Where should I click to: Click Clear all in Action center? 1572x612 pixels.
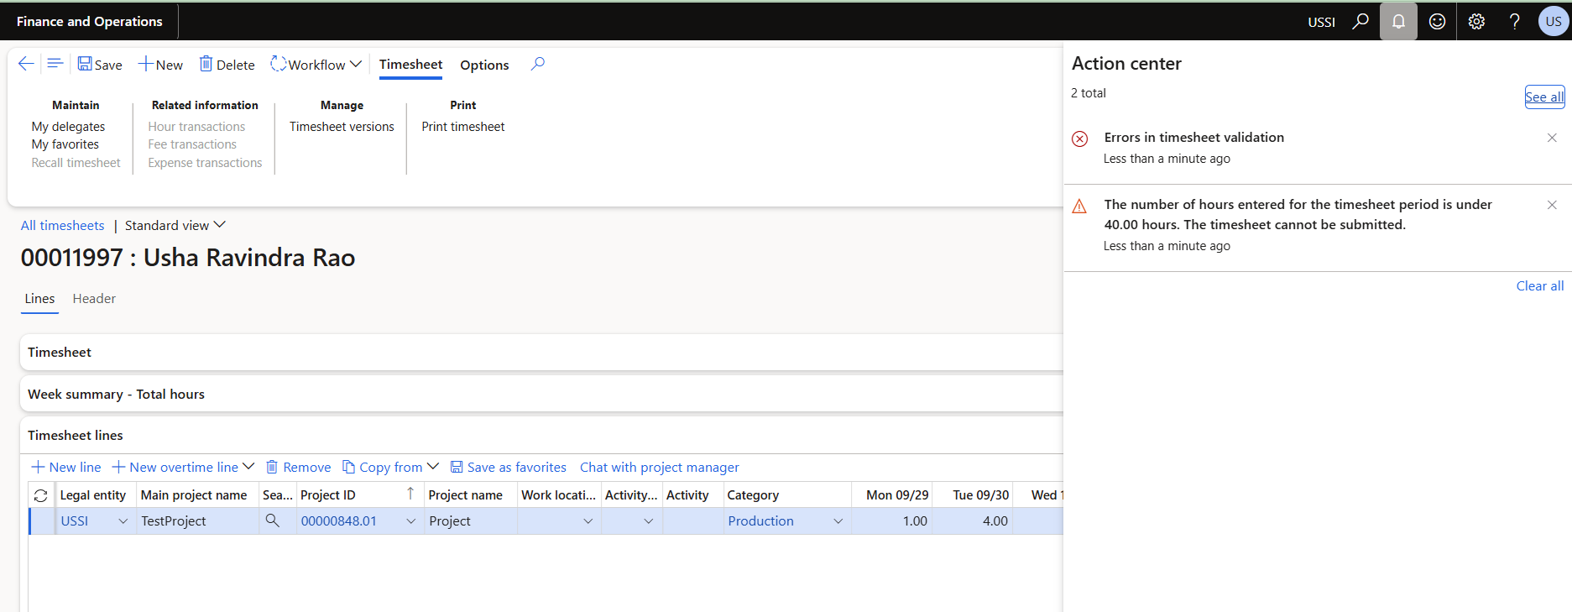1539,285
